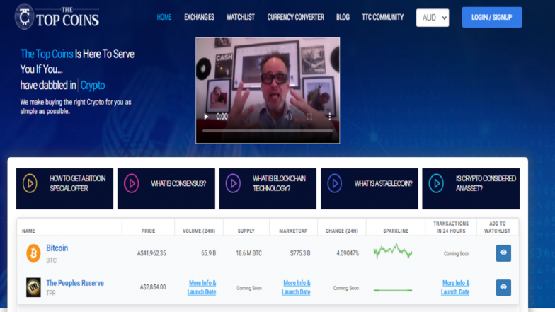Click The Top Coins logo
This screenshot has height=312, width=555.
pos(57,17)
